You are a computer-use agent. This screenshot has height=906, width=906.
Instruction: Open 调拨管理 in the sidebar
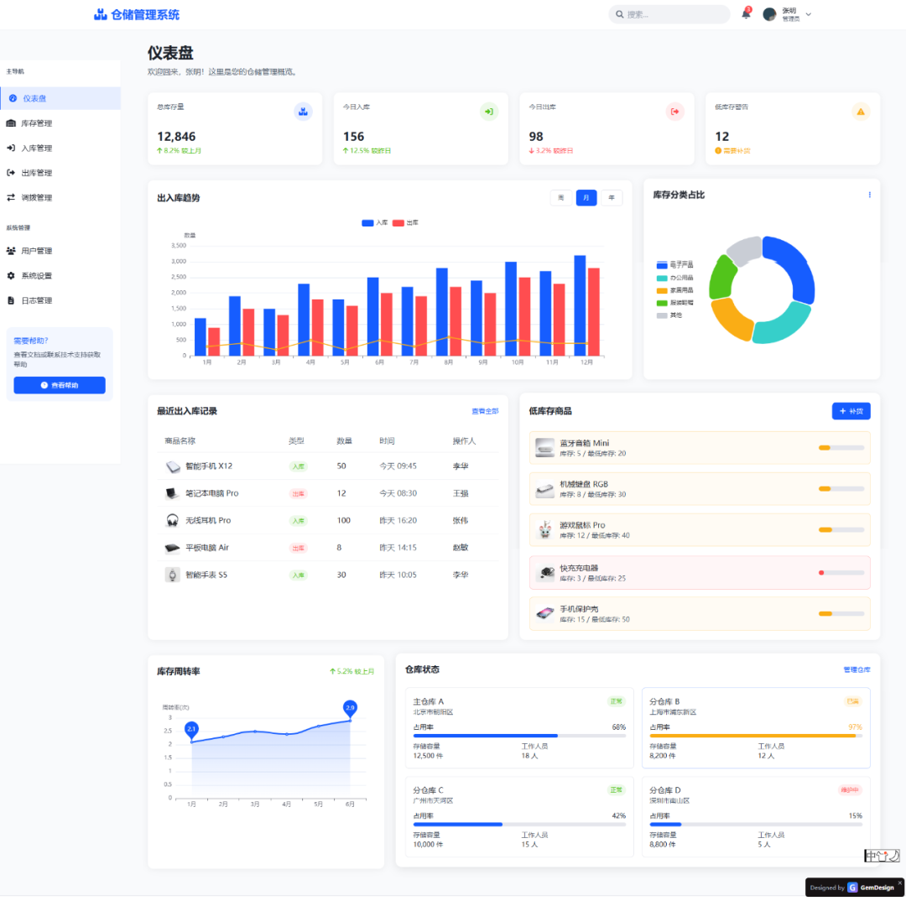[60, 198]
